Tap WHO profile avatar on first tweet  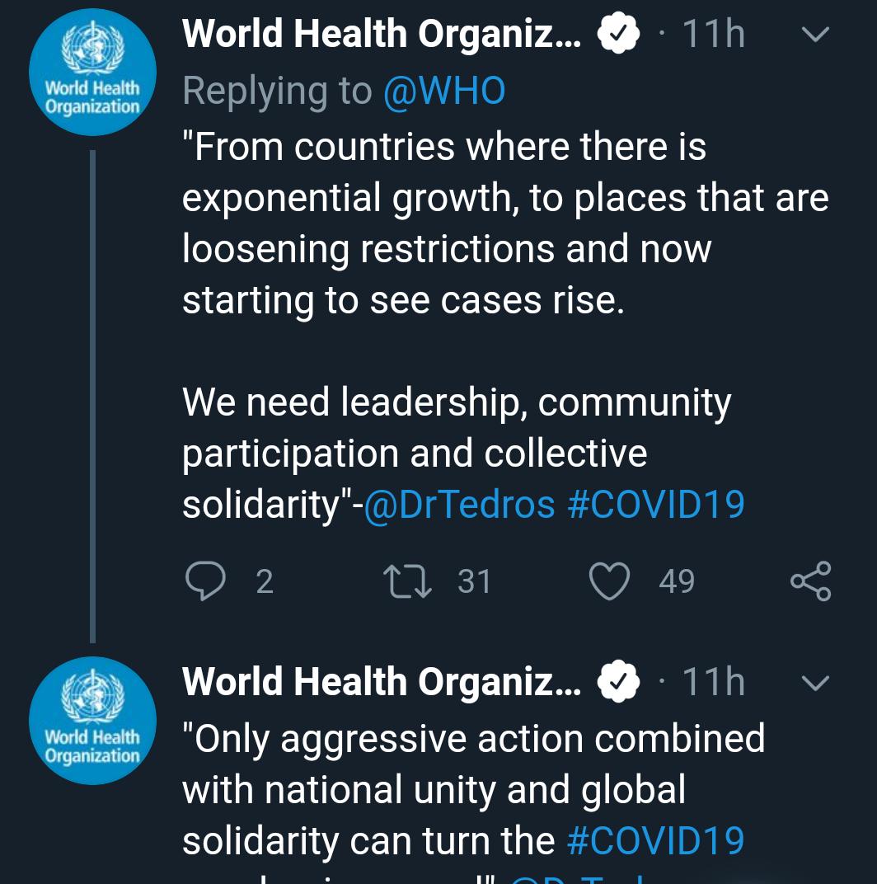coord(92,72)
